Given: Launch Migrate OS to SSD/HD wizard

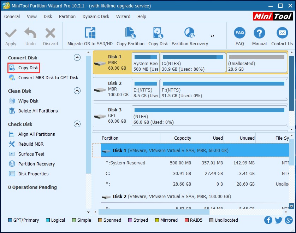Looking at the screenshot, I should tap(90, 36).
